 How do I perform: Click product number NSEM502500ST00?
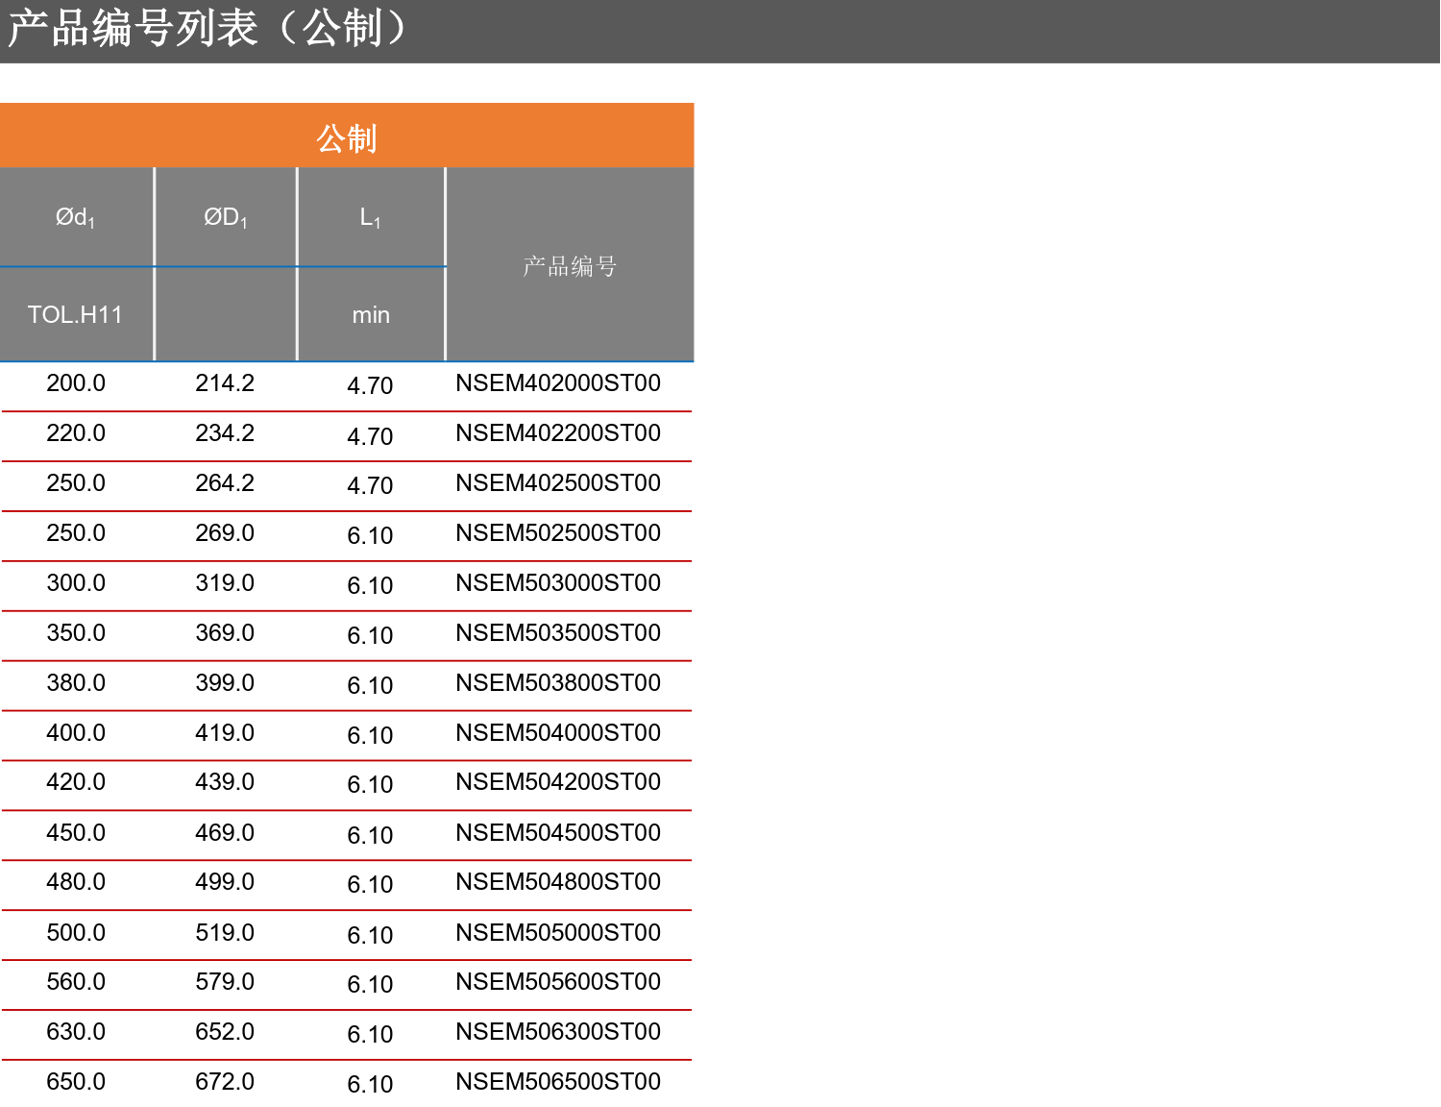(x=557, y=533)
